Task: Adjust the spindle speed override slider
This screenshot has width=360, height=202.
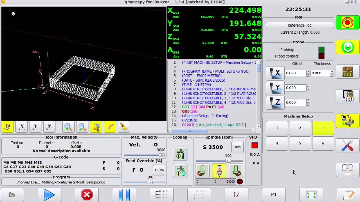Action: click(x=228, y=161)
